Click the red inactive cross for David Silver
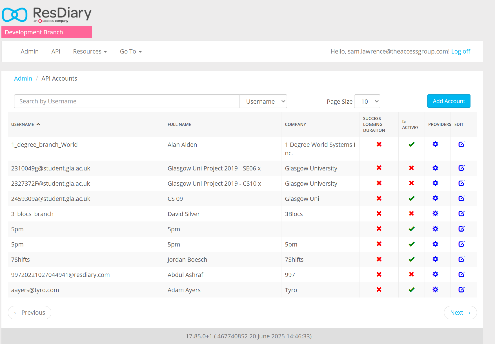 click(x=412, y=214)
